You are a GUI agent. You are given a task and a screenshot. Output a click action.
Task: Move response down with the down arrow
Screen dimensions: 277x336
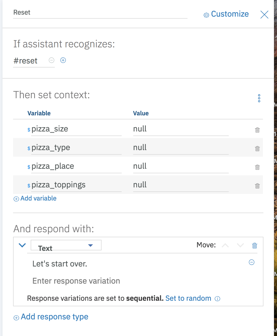point(240,245)
